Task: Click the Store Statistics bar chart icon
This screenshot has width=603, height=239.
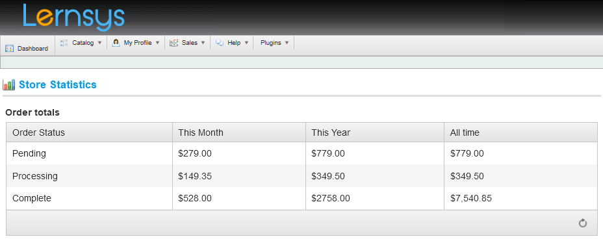Action: [x=9, y=85]
